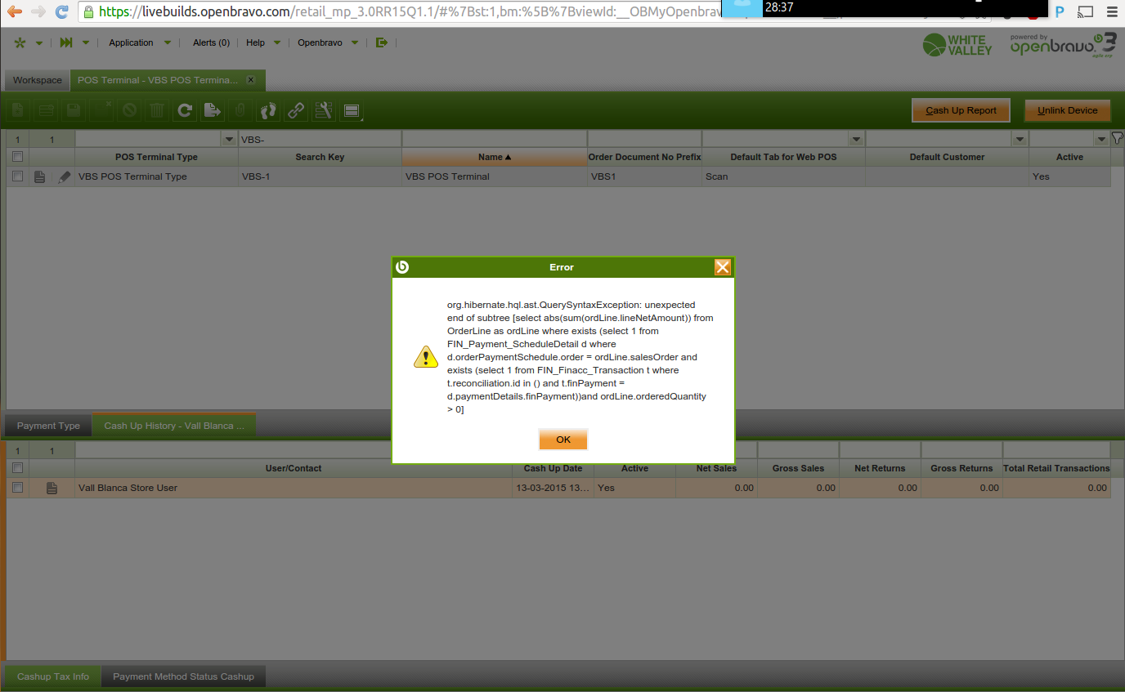Open the POS Terminal Type filter dropdown

(x=229, y=140)
